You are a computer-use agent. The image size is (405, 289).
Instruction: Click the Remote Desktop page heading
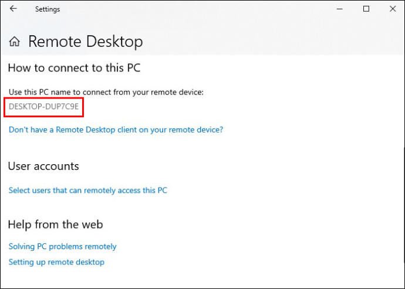(x=86, y=41)
